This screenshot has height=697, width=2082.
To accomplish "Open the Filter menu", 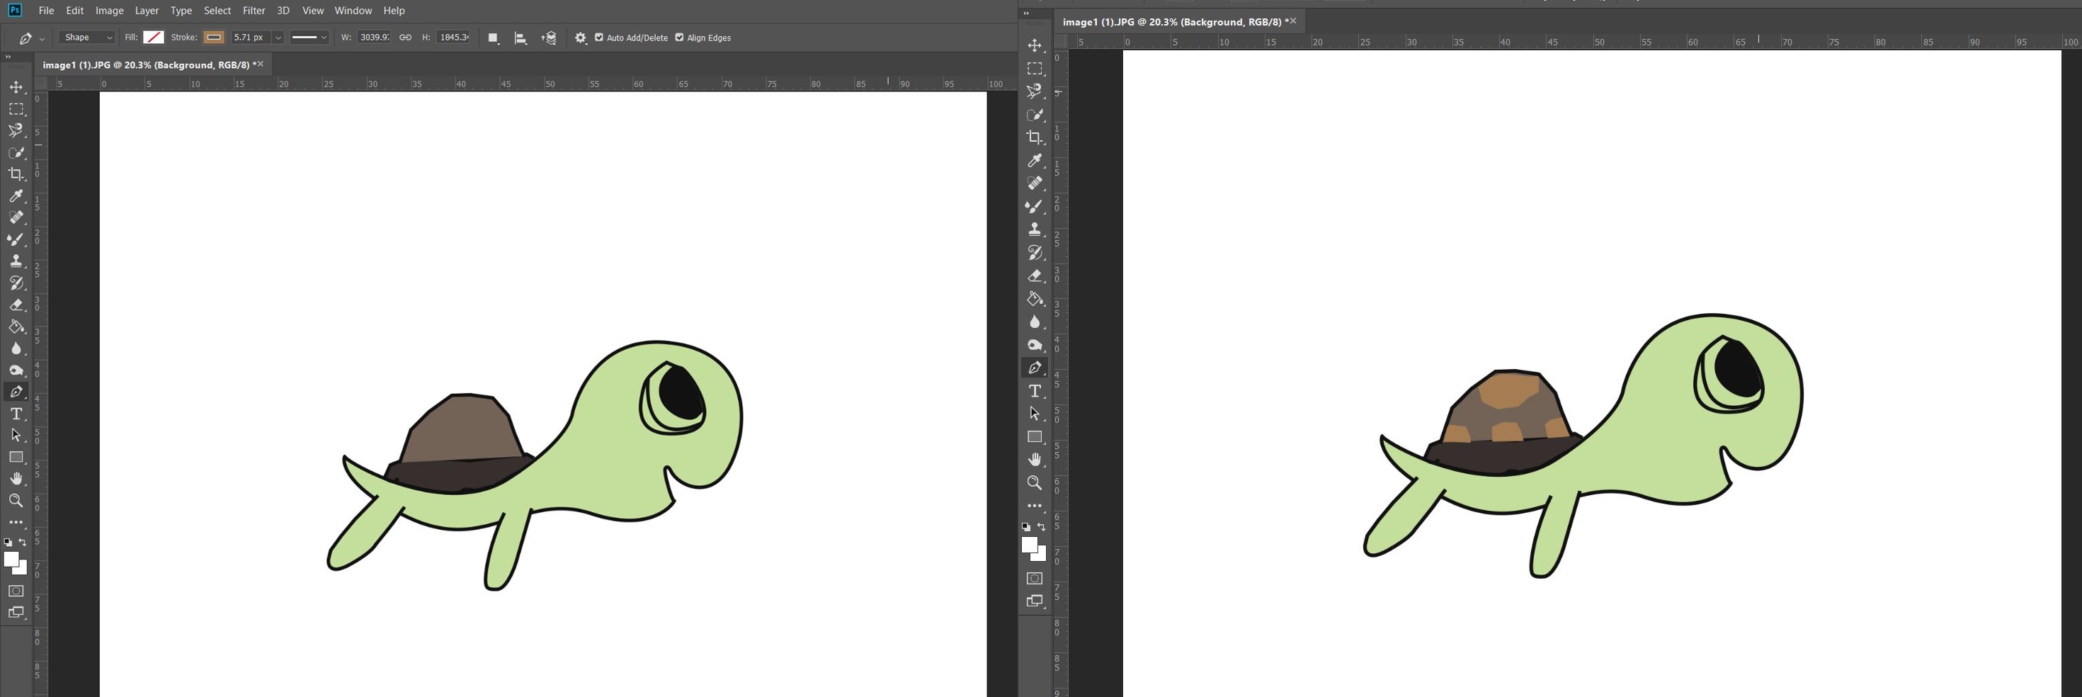I will click(254, 11).
